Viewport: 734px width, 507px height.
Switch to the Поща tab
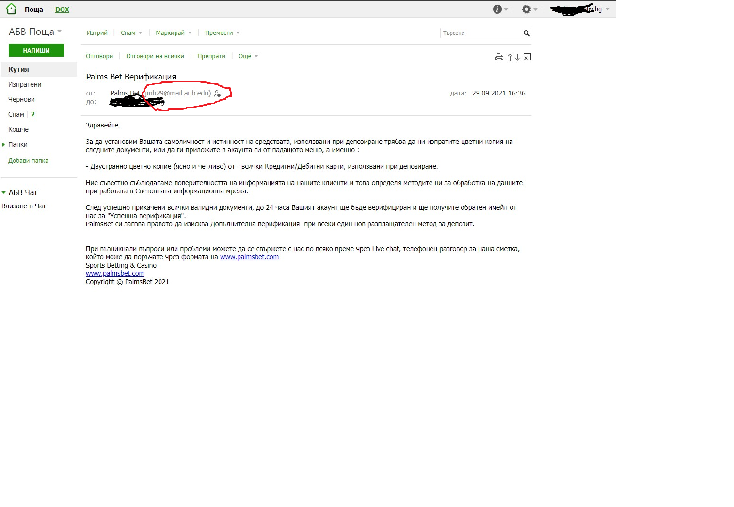click(34, 10)
